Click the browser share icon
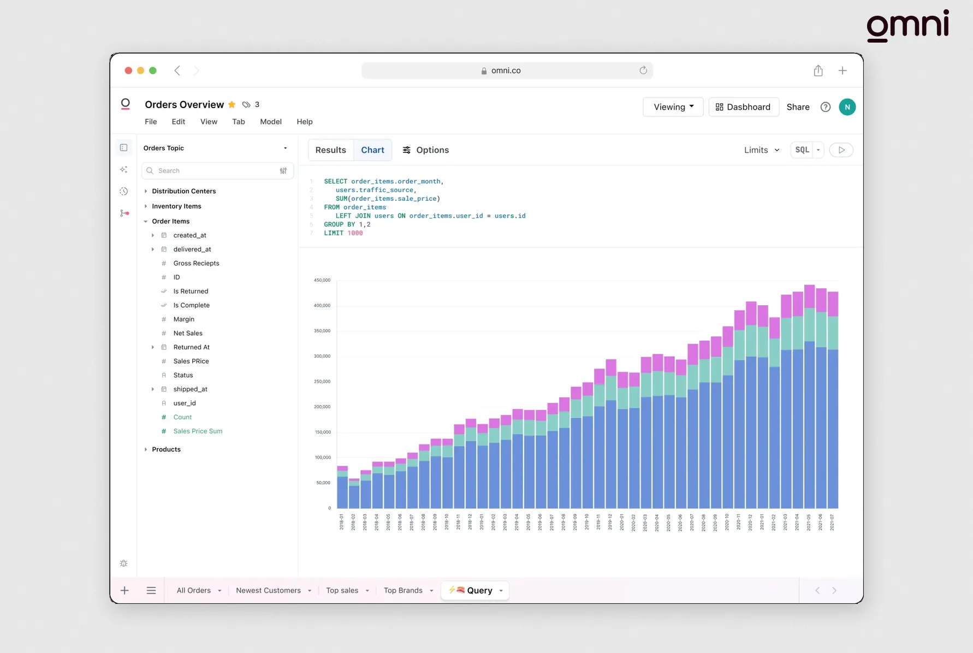The image size is (973, 653). pos(818,70)
